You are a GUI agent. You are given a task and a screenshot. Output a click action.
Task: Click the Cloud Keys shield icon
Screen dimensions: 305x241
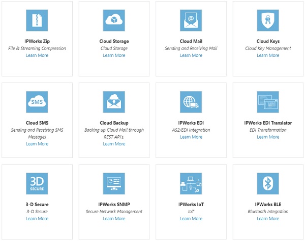268,20
